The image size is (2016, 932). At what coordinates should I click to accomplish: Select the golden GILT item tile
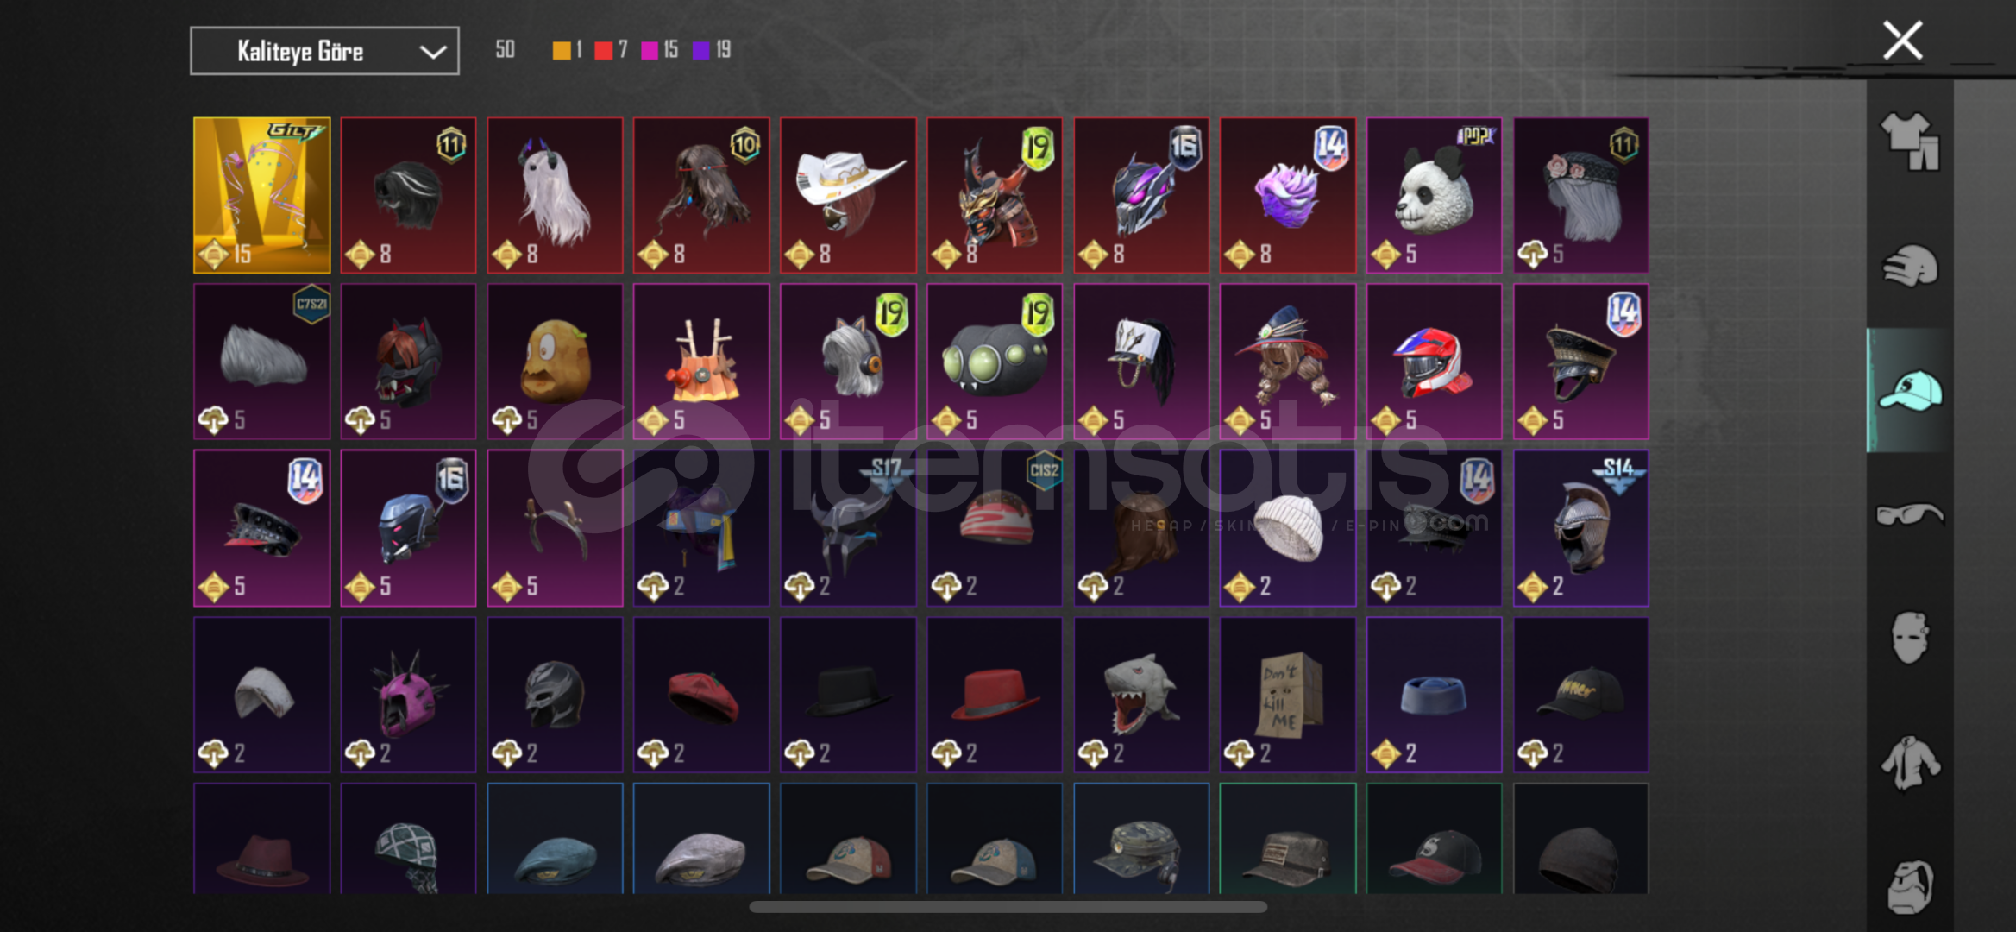(x=261, y=195)
